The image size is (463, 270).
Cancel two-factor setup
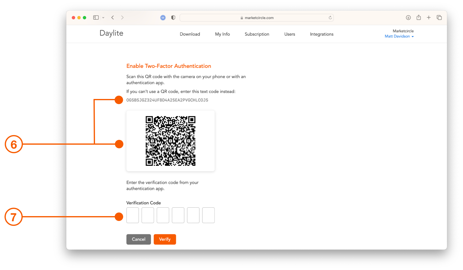139,239
